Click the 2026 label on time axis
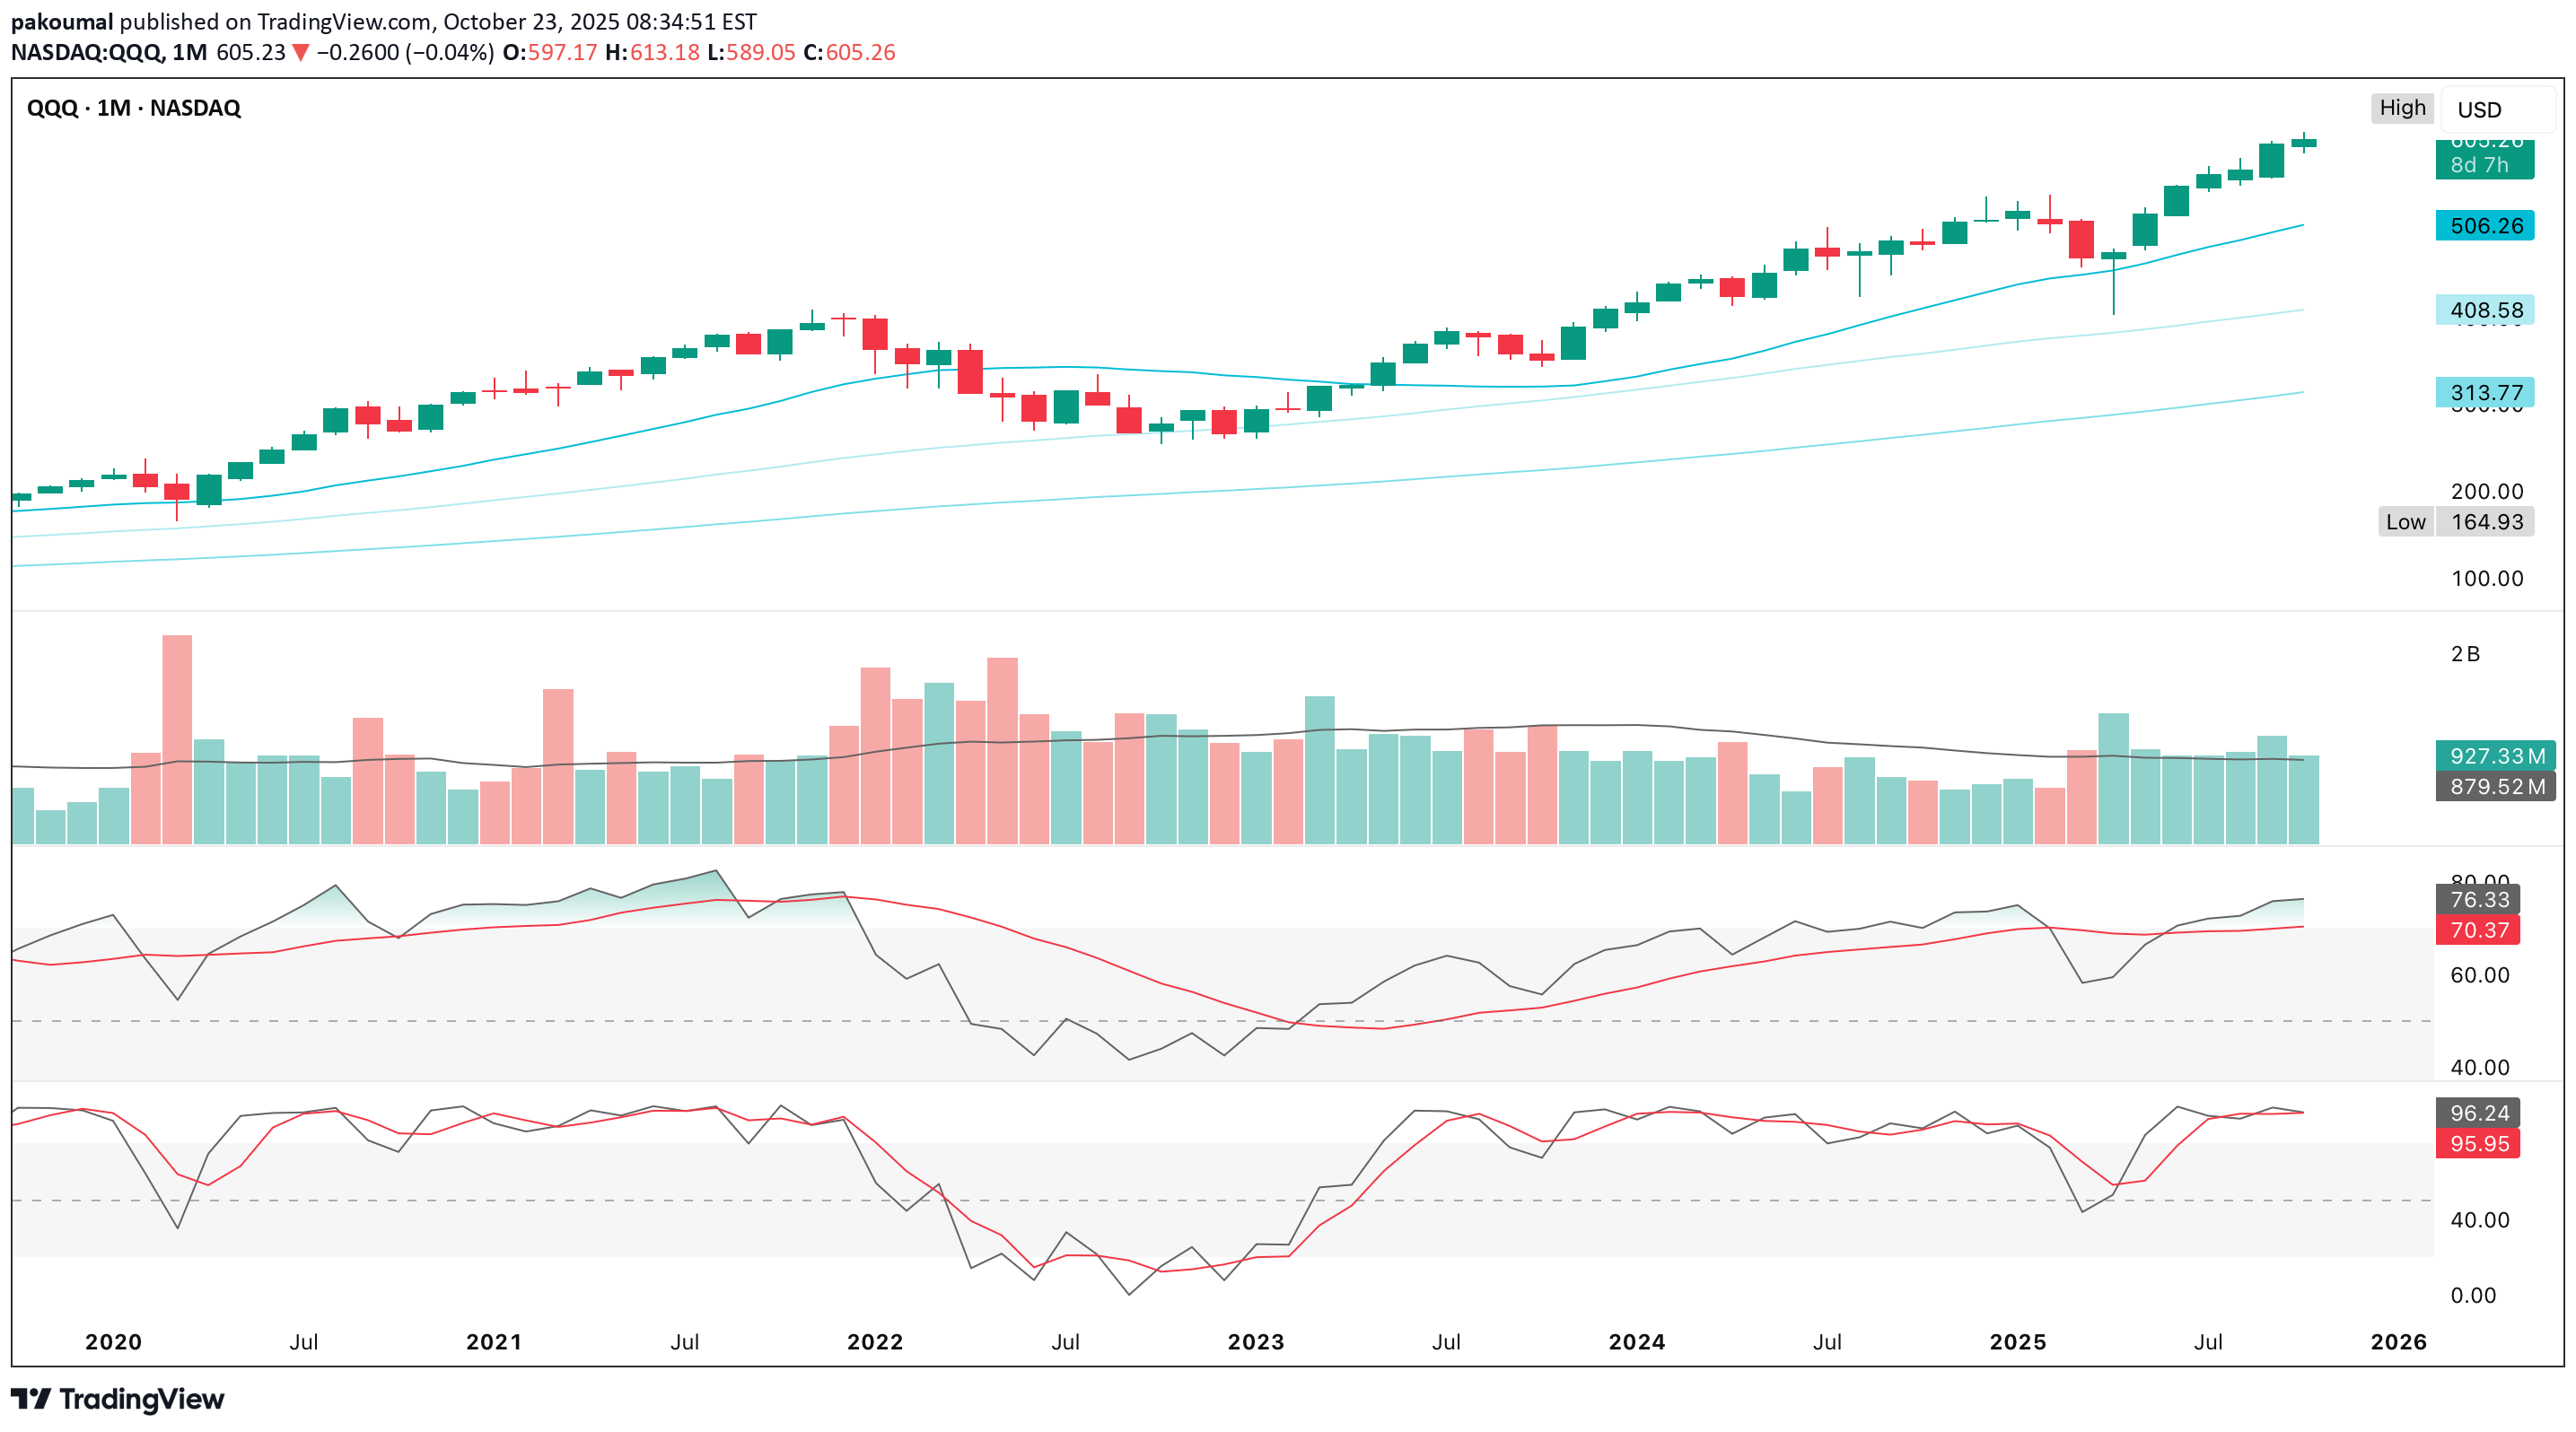Image resolution: width=2576 pixels, height=1432 pixels. pyautogui.click(x=2398, y=1342)
